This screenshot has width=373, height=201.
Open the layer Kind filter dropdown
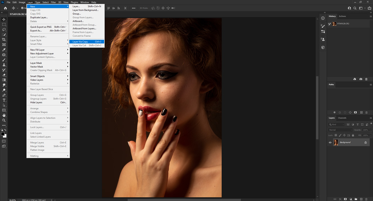pyautogui.click(x=336, y=124)
